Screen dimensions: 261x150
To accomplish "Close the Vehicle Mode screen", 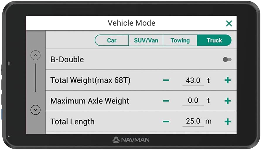I will [x=229, y=23].
